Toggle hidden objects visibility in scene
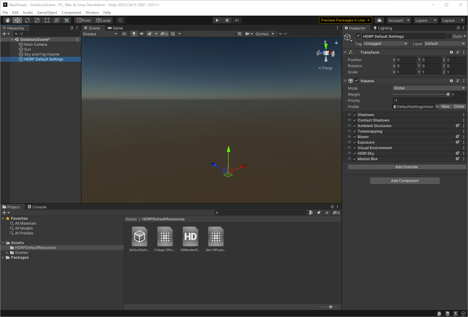 coord(164,34)
